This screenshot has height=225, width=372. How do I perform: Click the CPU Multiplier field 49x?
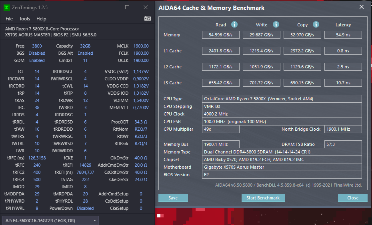[221, 129]
